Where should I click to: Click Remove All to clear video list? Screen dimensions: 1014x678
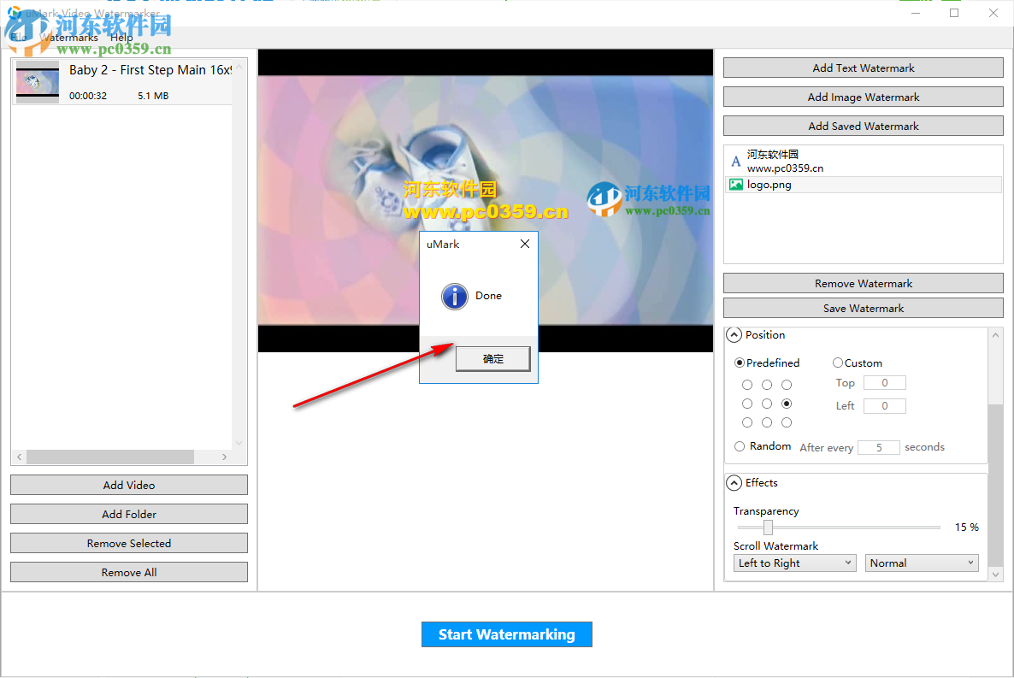pyautogui.click(x=128, y=571)
